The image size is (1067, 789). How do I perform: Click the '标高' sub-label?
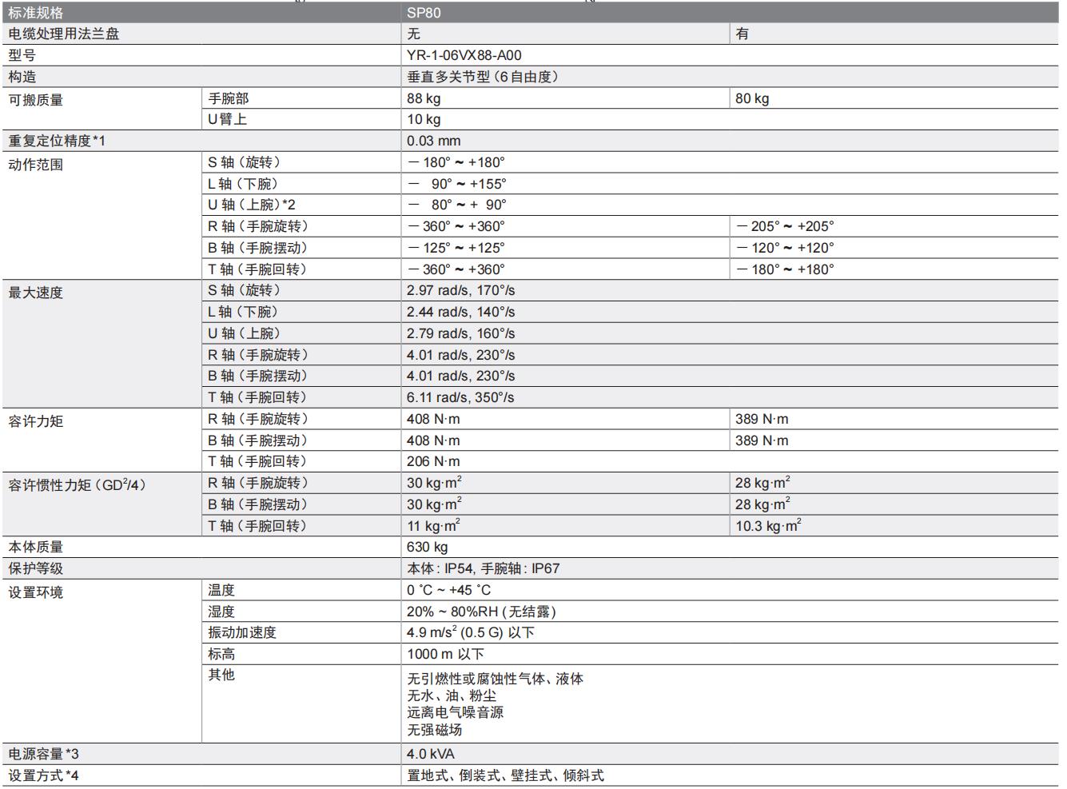[221, 654]
